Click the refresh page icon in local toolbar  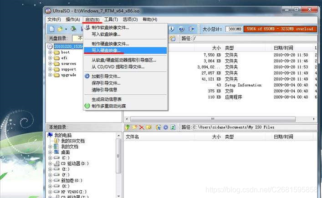(x=173, y=127)
